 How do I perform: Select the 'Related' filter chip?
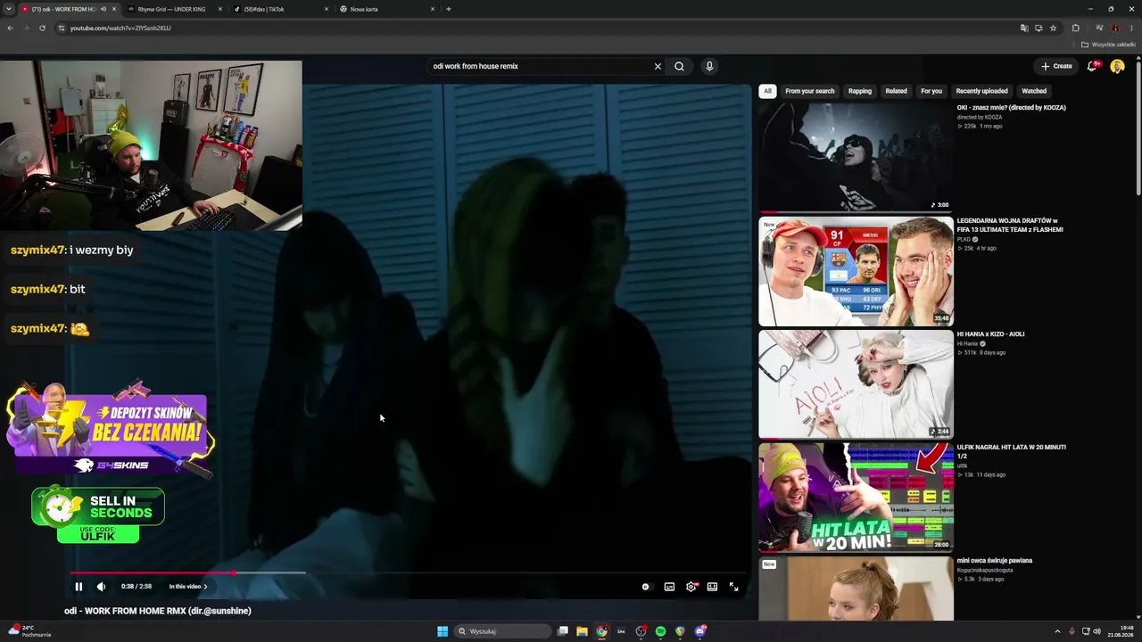tap(896, 91)
